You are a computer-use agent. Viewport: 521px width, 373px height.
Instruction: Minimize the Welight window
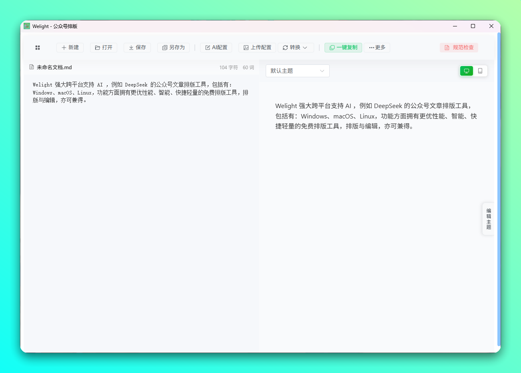455,26
